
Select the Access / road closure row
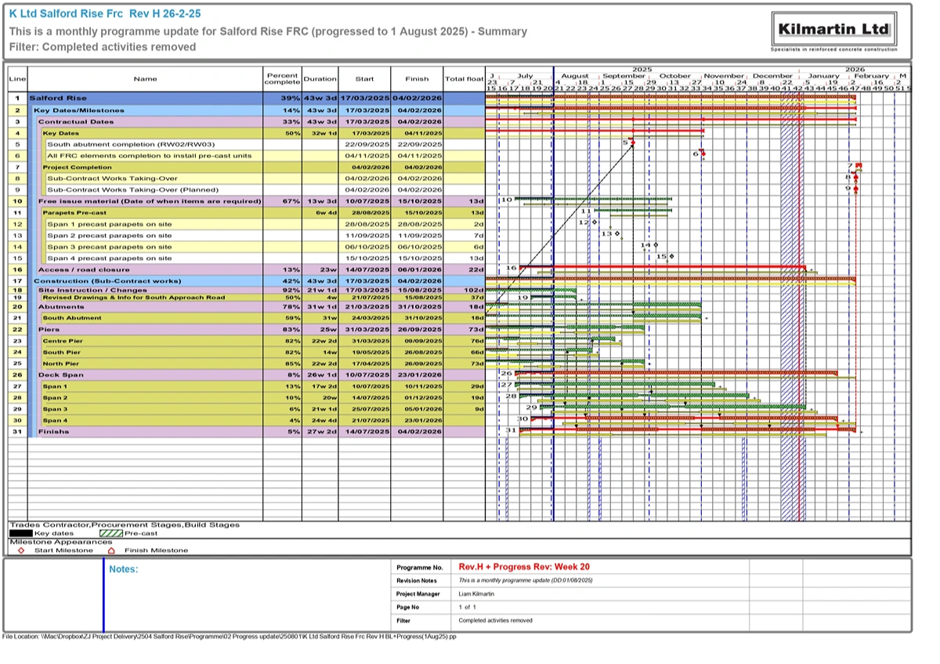146,269
